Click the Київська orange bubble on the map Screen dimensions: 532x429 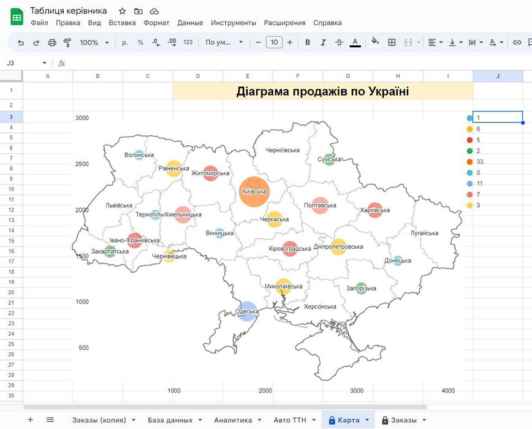pyautogui.click(x=254, y=192)
